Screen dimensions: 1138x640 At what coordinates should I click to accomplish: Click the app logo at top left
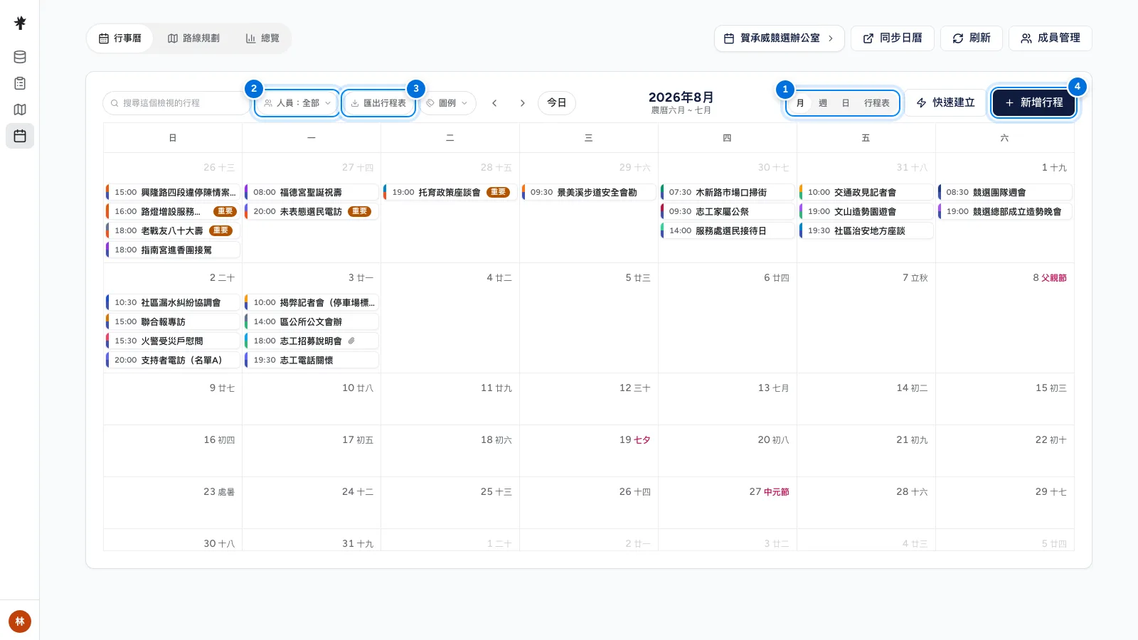click(x=20, y=23)
